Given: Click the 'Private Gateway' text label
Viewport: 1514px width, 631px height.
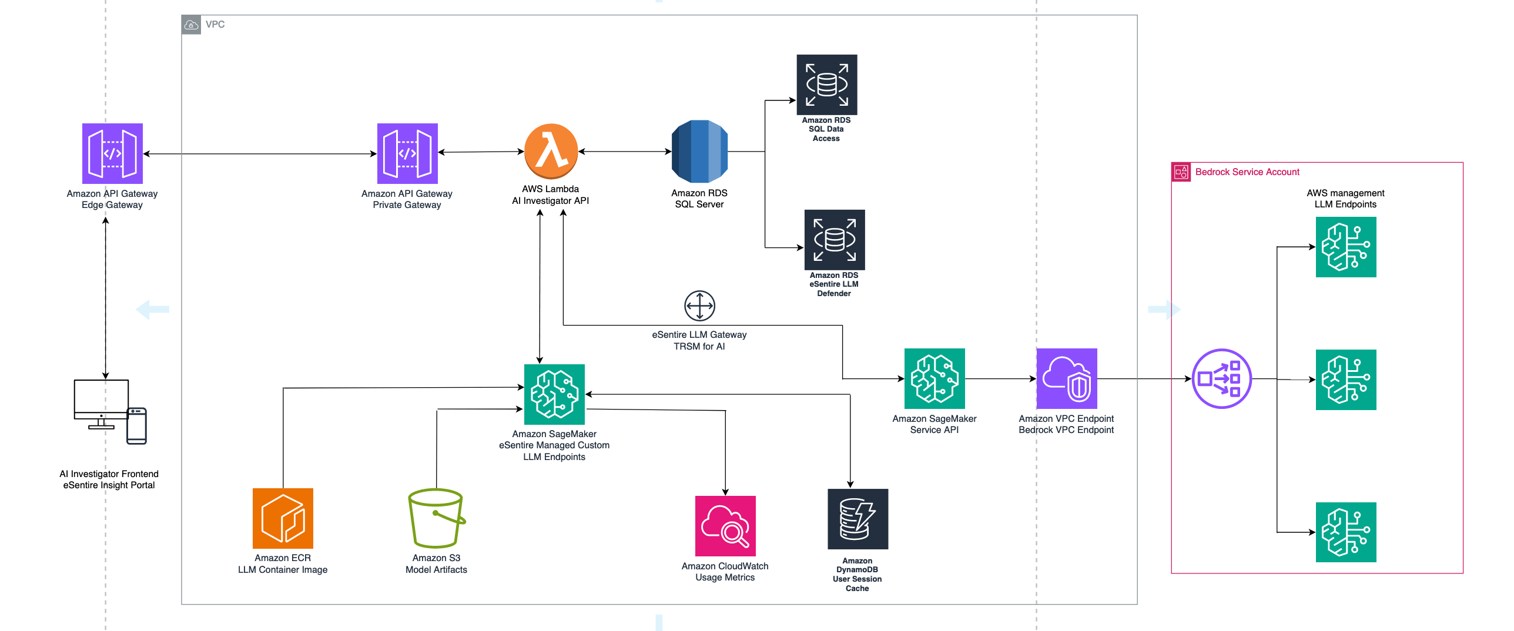Looking at the screenshot, I should point(407,205).
